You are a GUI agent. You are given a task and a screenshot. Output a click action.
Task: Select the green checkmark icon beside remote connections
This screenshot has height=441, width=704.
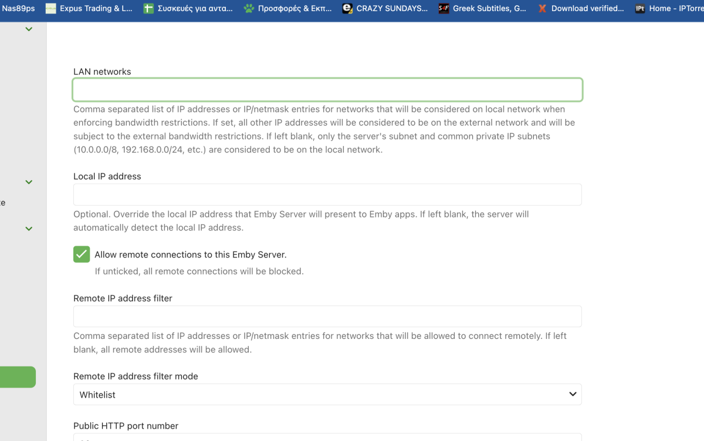click(81, 254)
